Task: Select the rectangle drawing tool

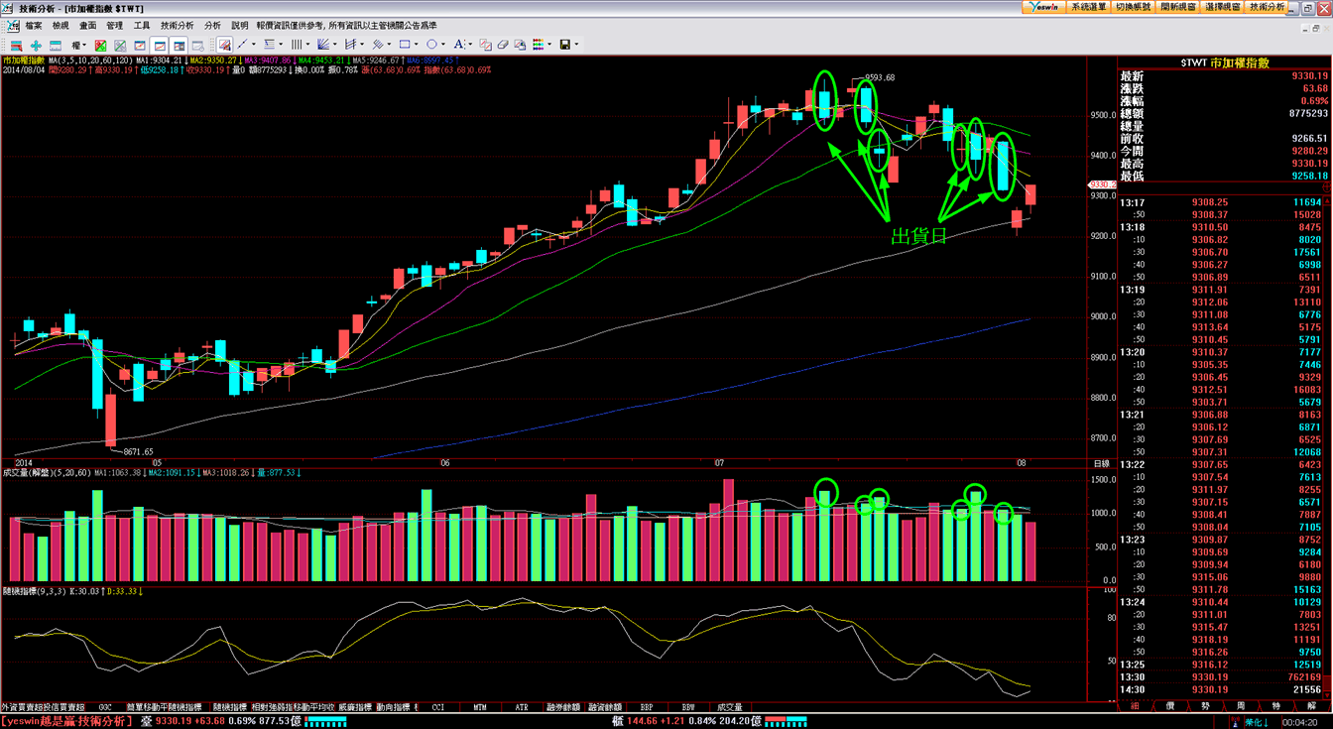Action: (404, 45)
